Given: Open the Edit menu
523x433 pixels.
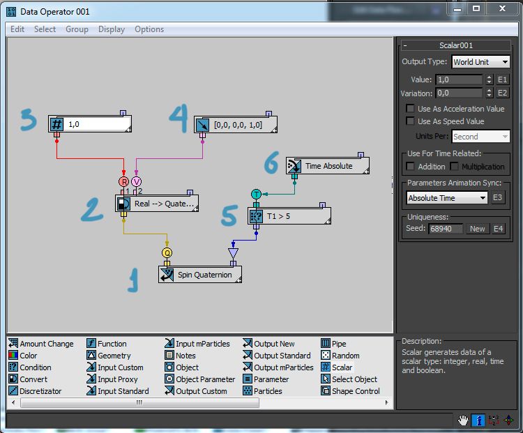Looking at the screenshot, I should 17,29.
